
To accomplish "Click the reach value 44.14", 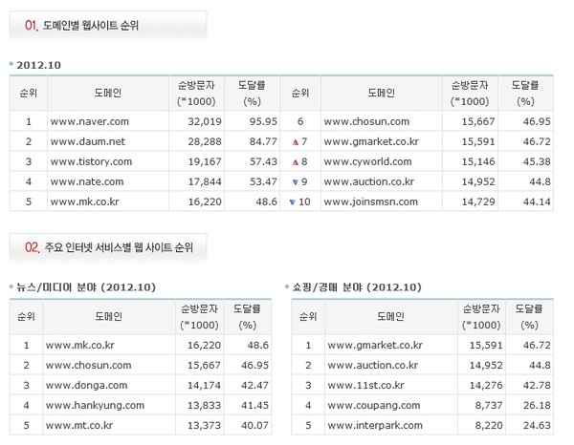I will [537, 201].
